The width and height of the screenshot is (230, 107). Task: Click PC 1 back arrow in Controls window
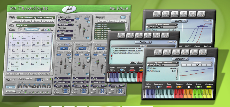pyautogui.click(x=175, y=14)
